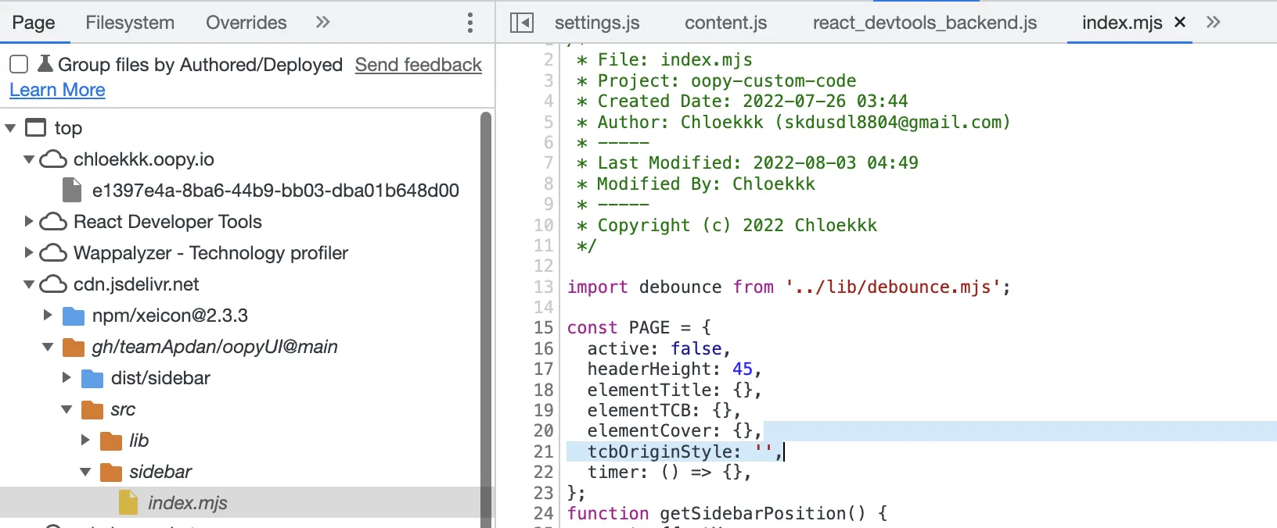Viewport: 1277px width, 528px height.
Task: Enable Group files by Authored/Deployed checkbox
Action: point(19,65)
